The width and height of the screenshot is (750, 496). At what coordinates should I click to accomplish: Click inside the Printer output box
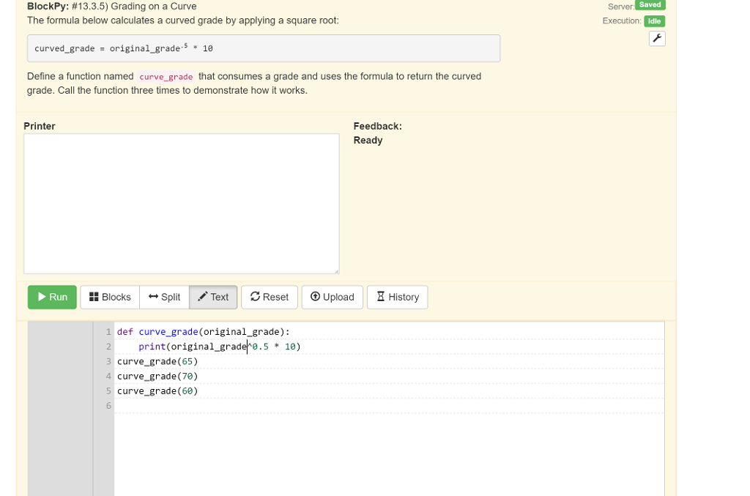tap(182, 203)
